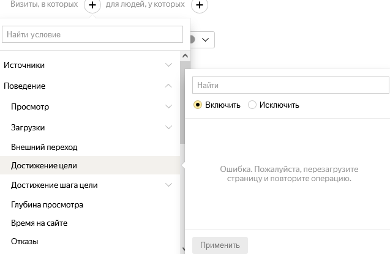Expand 'Достижение шага цели' item
The height and width of the screenshot is (254, 390).
click(x=168, y=185)
